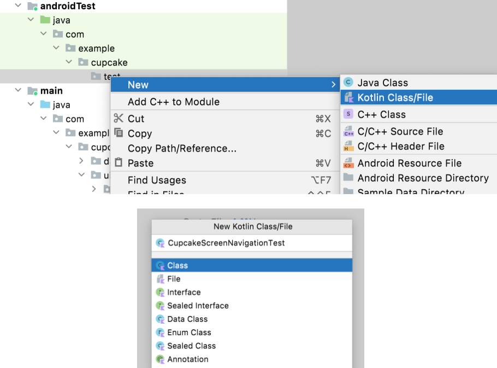Click the Android Resource File icon

(348, 163)
